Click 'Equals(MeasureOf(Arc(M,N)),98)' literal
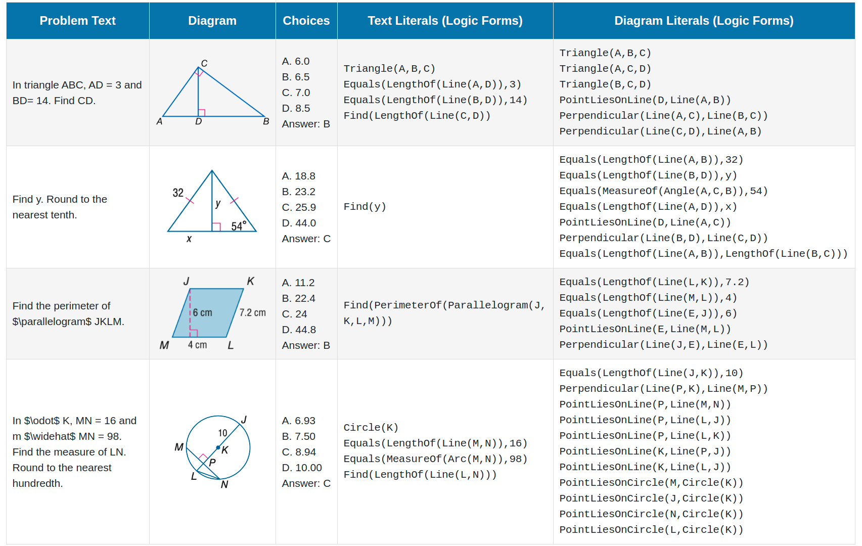 click(x=435, y=459)
